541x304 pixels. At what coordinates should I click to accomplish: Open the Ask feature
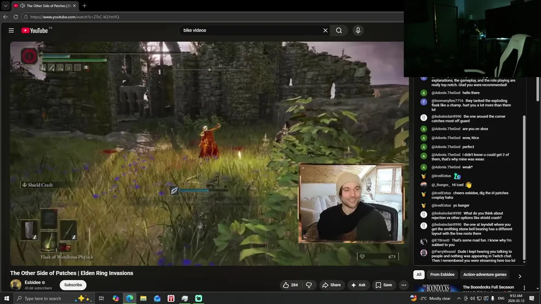pyautogui.click(x=358, y=285)
